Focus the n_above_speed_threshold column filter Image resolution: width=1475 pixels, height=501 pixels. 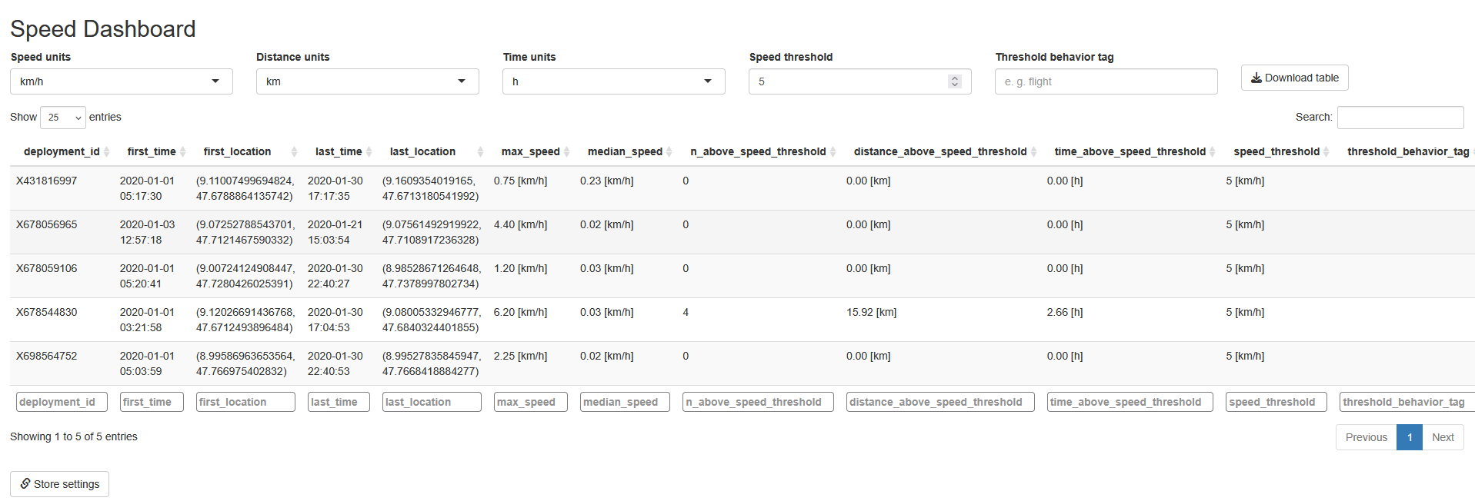coord(758,402)
